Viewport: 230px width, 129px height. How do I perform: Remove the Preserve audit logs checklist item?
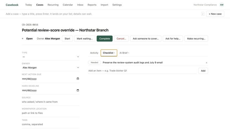point(207,63)
